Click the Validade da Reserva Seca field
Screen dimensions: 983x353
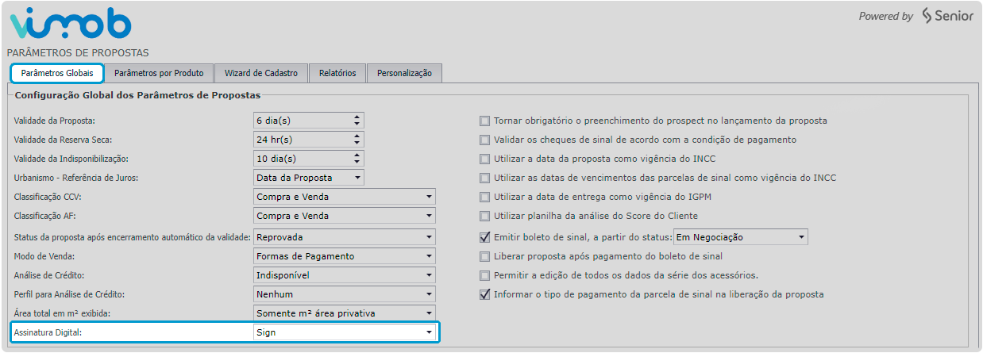(x=308, y=139)
